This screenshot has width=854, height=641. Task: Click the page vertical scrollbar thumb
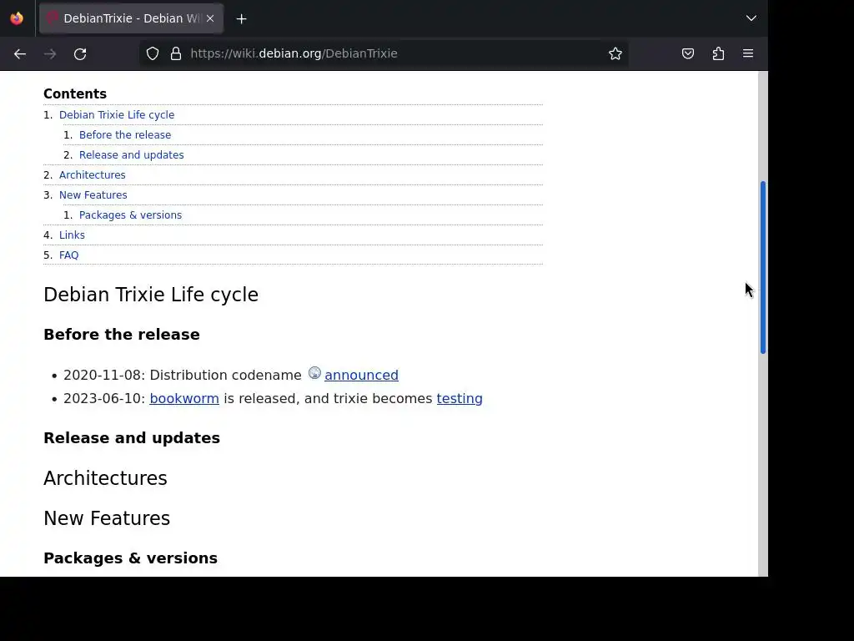[763, 268]
